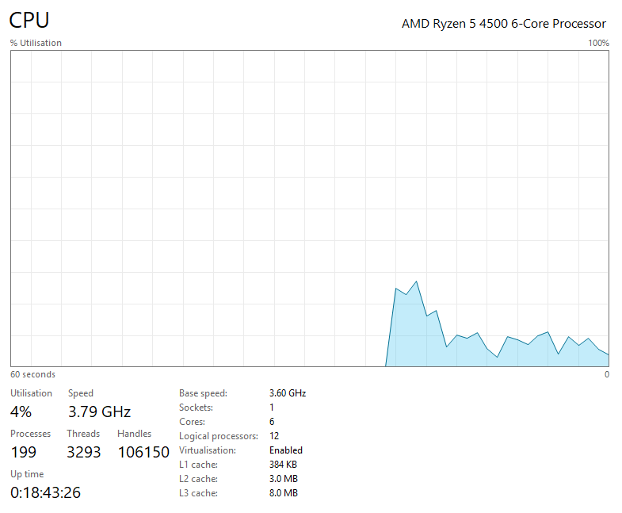Click the 3.79 GHz speed value
The width and height of the screenshot is (622, 513).
click(x=99, y=412)
